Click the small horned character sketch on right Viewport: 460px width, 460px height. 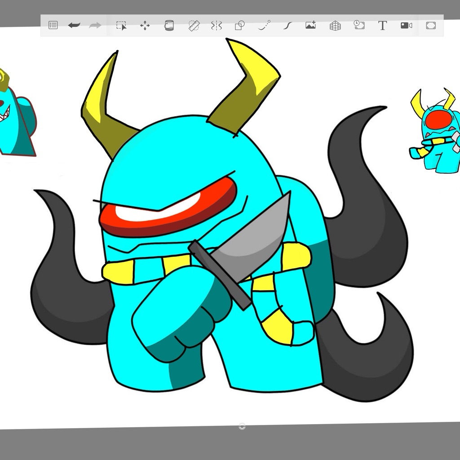pos(435,131)
